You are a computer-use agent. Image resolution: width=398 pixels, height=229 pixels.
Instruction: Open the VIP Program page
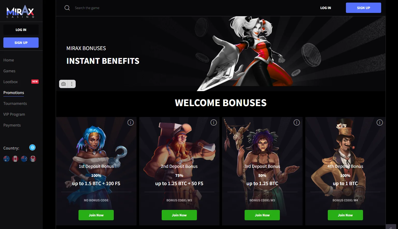(x=14, y=114)
